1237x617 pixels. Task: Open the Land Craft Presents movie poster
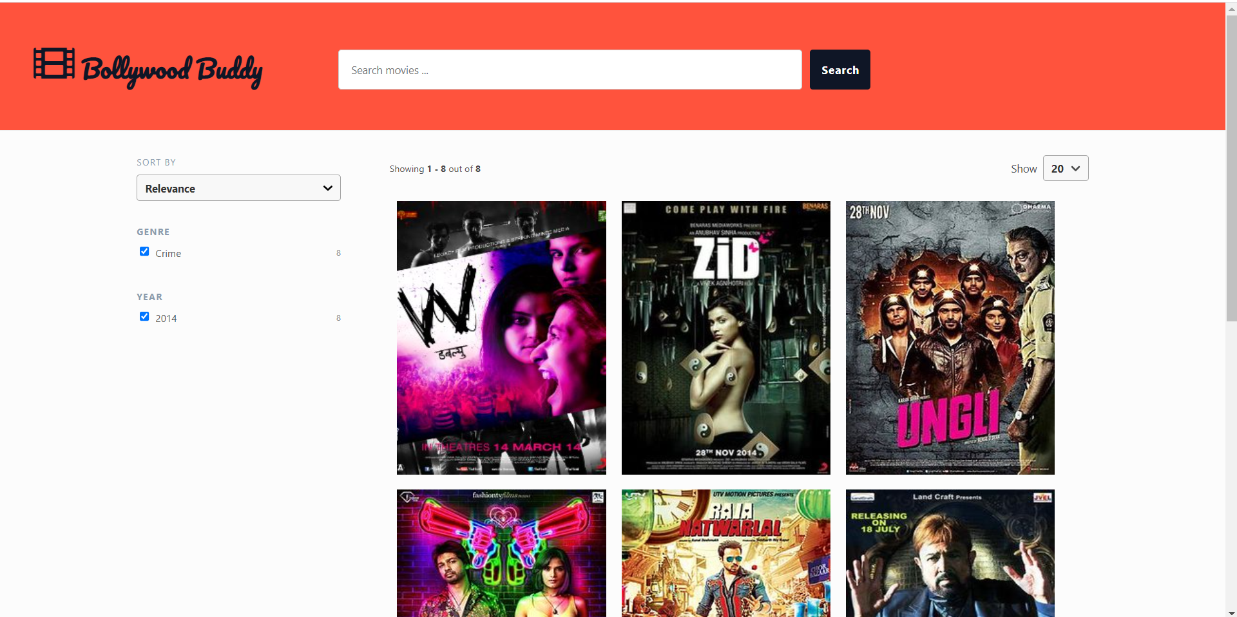[x=950, y=553]
